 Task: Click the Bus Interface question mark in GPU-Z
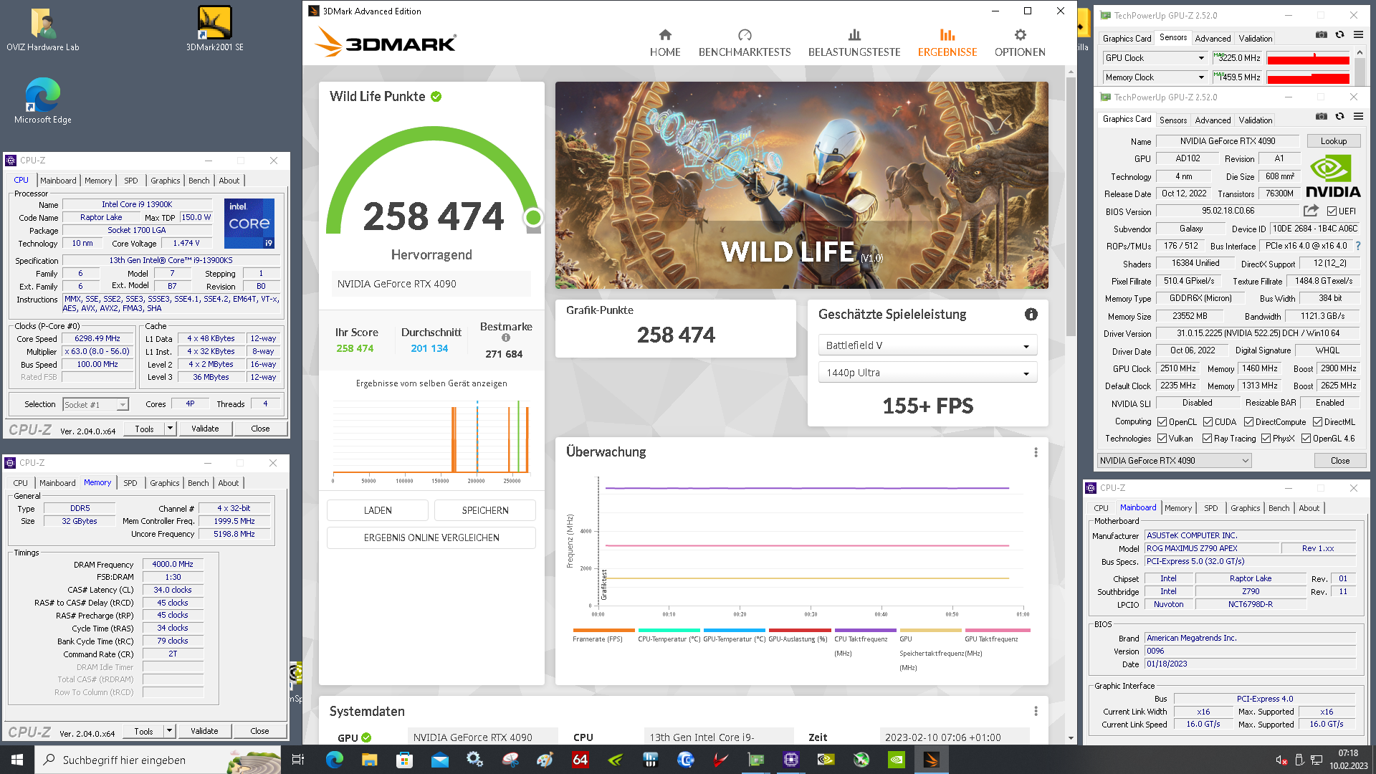(x=1357, y=246)
